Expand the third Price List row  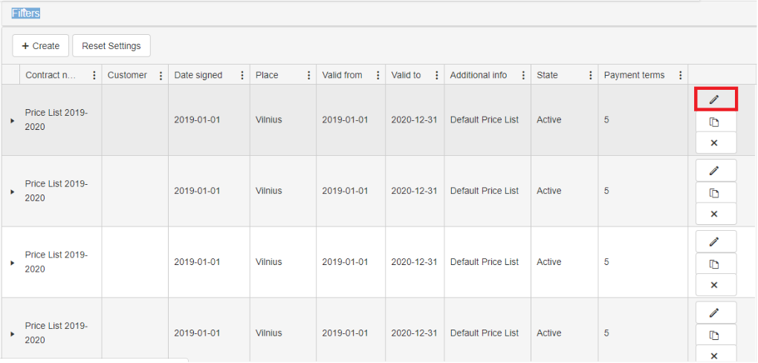[x=12, y=263]
